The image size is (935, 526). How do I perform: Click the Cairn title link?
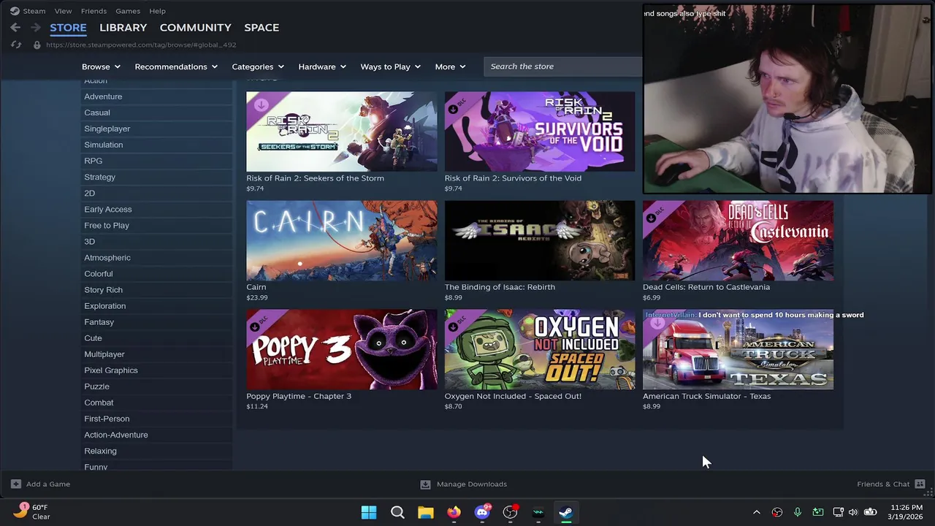pos(256,287)
